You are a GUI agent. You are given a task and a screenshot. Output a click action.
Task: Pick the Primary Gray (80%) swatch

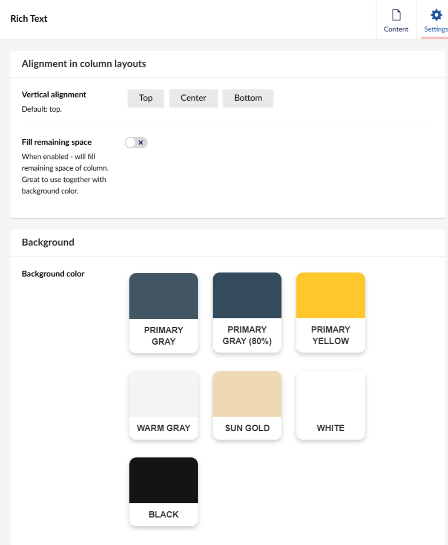point(247,312)
